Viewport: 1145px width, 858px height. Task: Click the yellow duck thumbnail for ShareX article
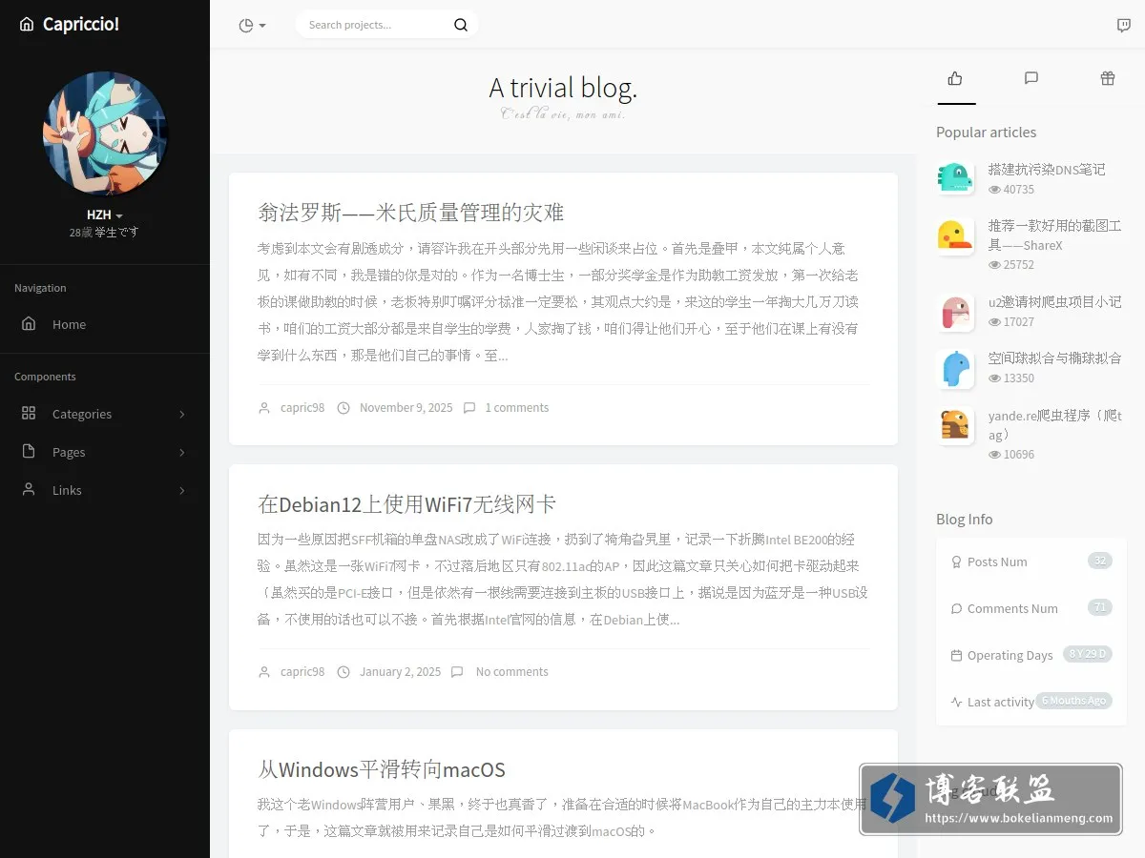point(955,235)
